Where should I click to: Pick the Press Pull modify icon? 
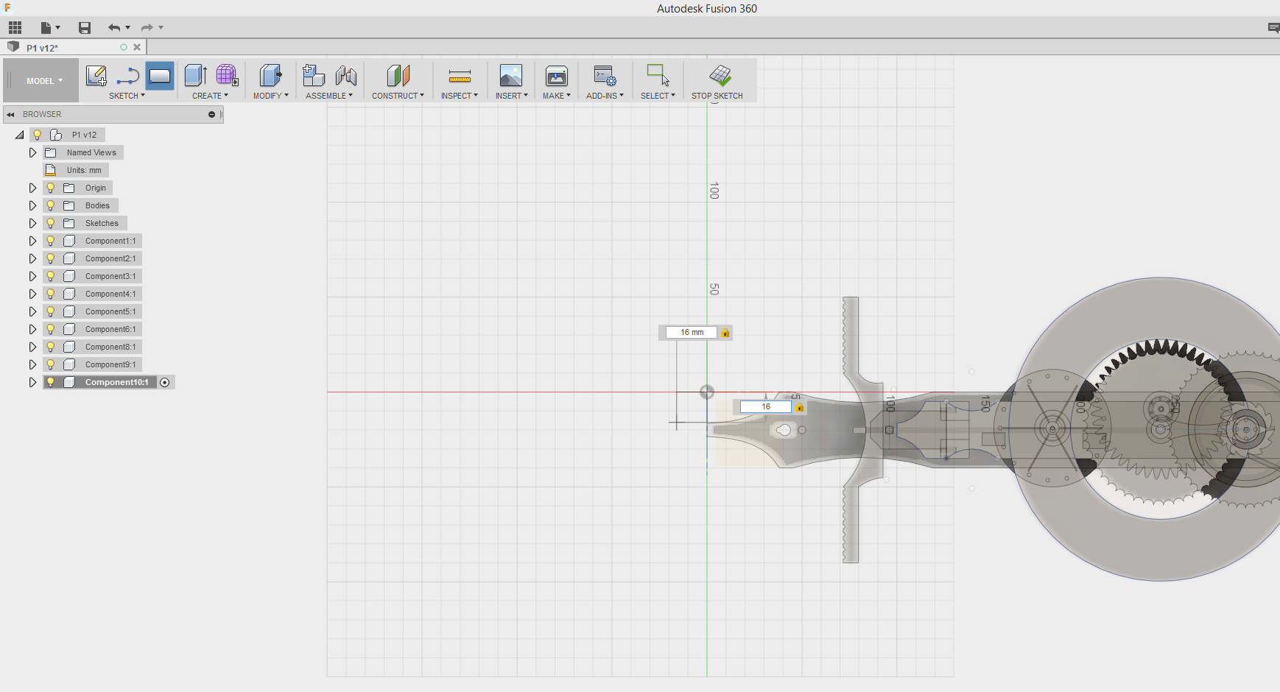[x=270, y=76]
